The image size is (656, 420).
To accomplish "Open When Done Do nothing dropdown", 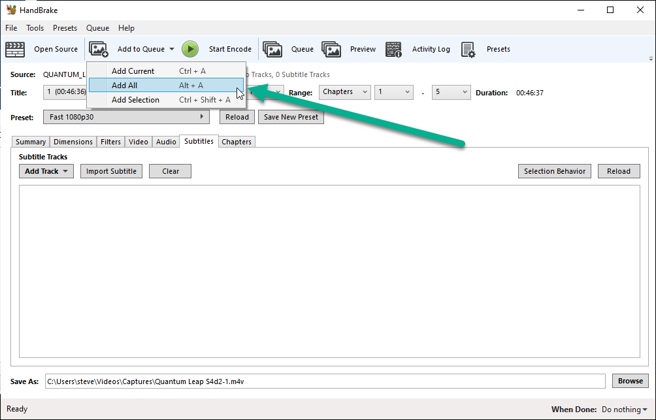I will 625,409.
